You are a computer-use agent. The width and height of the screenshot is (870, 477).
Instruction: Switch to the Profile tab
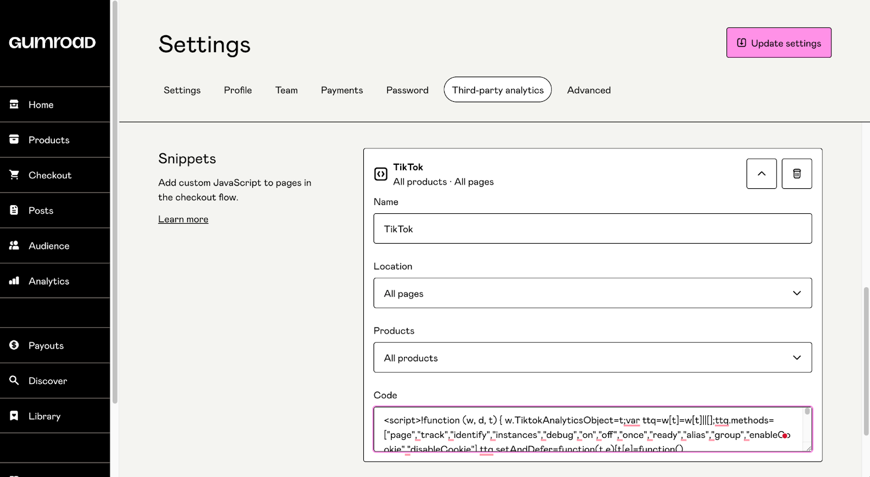point(238,90)
